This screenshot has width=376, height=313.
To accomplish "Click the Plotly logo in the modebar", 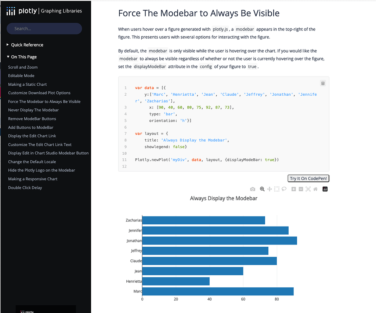I will [x=325, y=189].
